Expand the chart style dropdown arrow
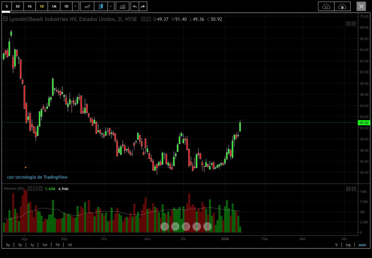The image size is (372, 258). click(111, 6)
